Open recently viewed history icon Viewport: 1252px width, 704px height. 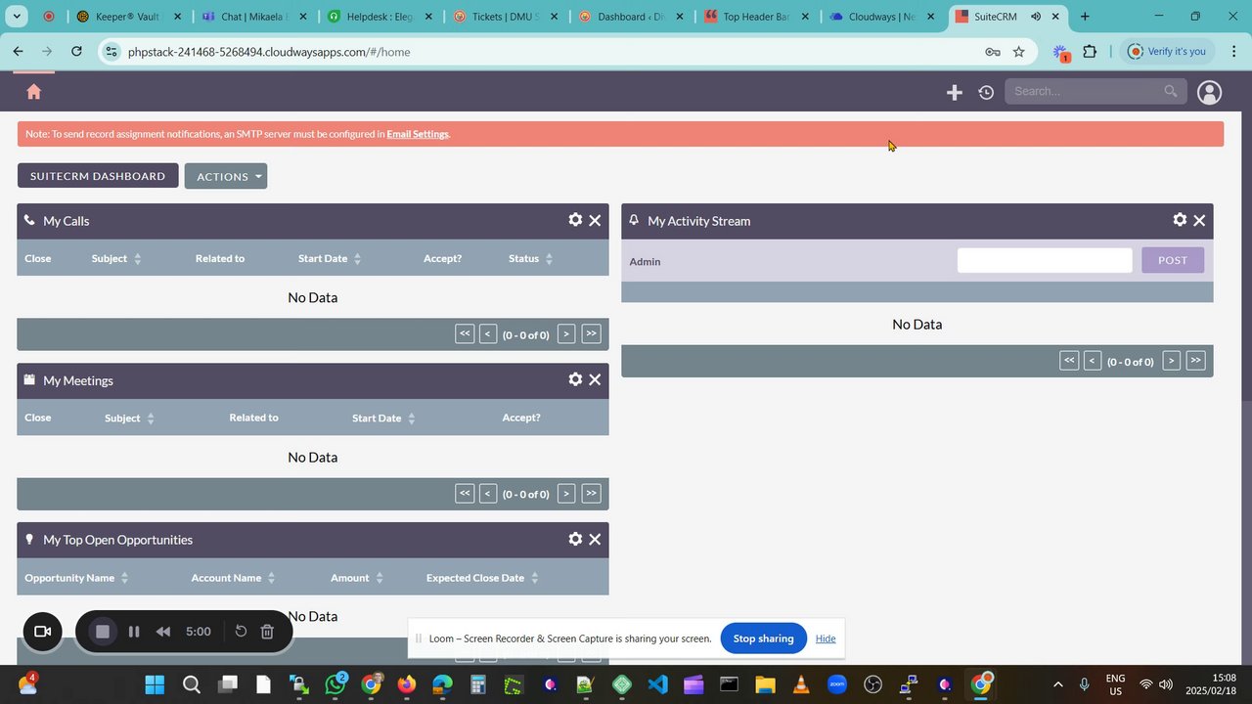[x=986, y=92]
